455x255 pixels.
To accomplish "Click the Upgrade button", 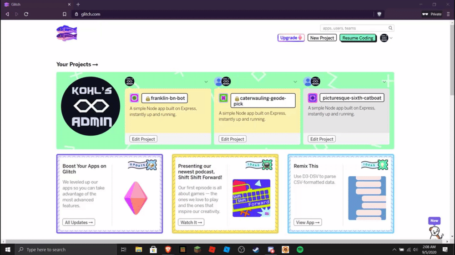I will [291, 38].
